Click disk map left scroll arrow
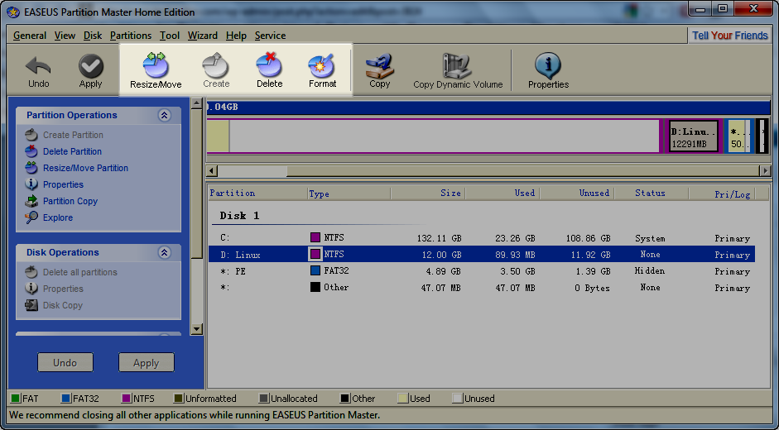Viewport: 779px width, 430px height. click(212, 171)
